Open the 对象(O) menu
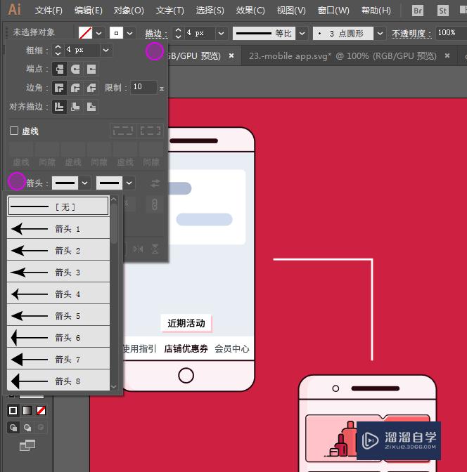The height and width of the screenshot is (472, 467). coord(129,11)
